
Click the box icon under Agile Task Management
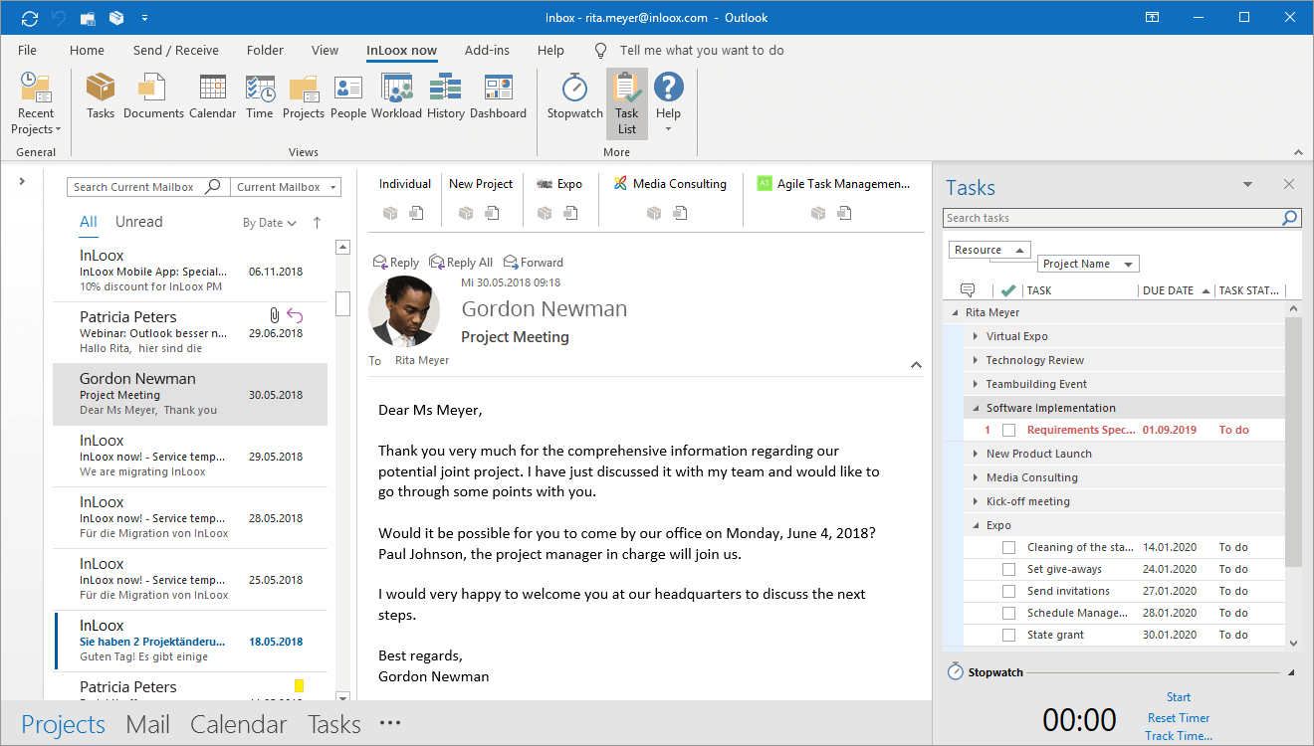click(x=818, y=213)
